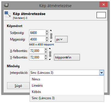The width and height of the screenshot is (111, 103).
Task: Click the Súgó help button
Action: pyautogui.click(x=18, y=86)
